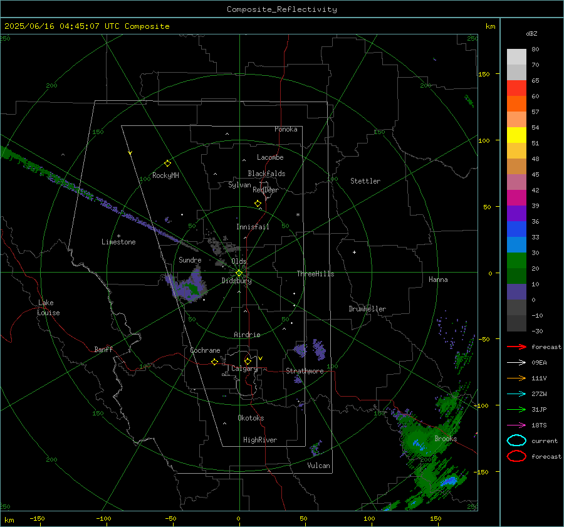The height and width of the screenshot is (527, 564).
Task: Click the Brooks city label
Action: [x=446, y=439]
